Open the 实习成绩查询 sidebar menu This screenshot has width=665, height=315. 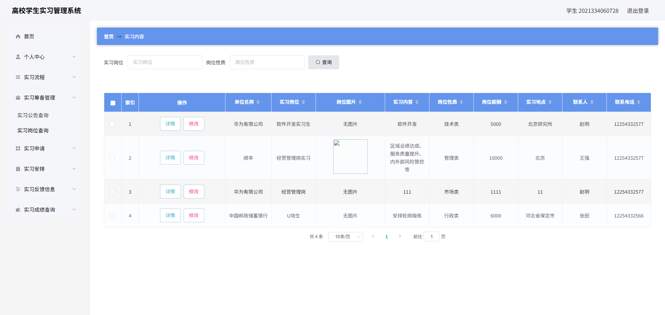45,210
